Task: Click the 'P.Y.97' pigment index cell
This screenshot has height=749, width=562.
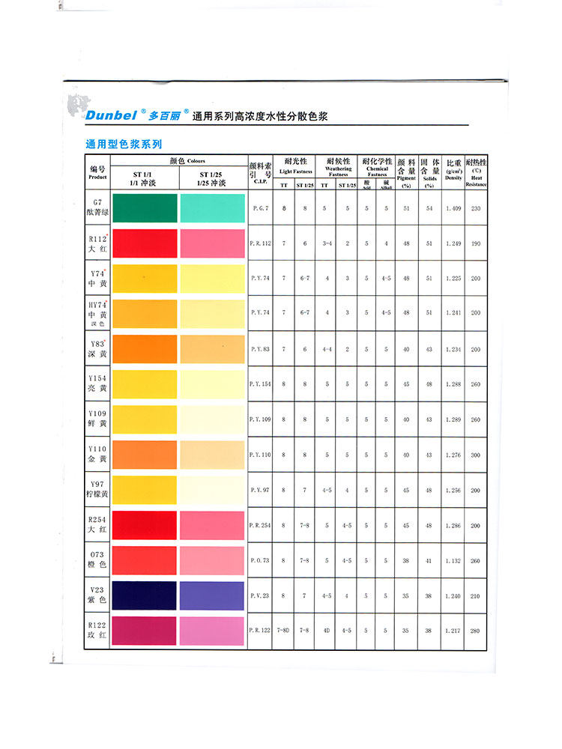Action: coord(260,490)
